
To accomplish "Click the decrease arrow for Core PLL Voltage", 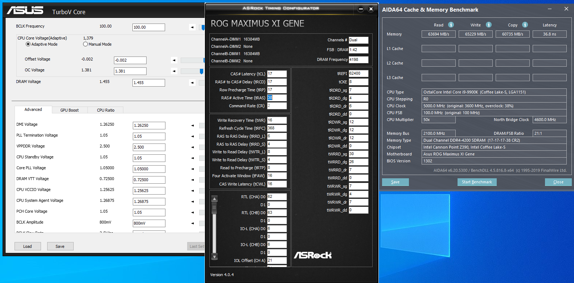I will click(193, 169).
